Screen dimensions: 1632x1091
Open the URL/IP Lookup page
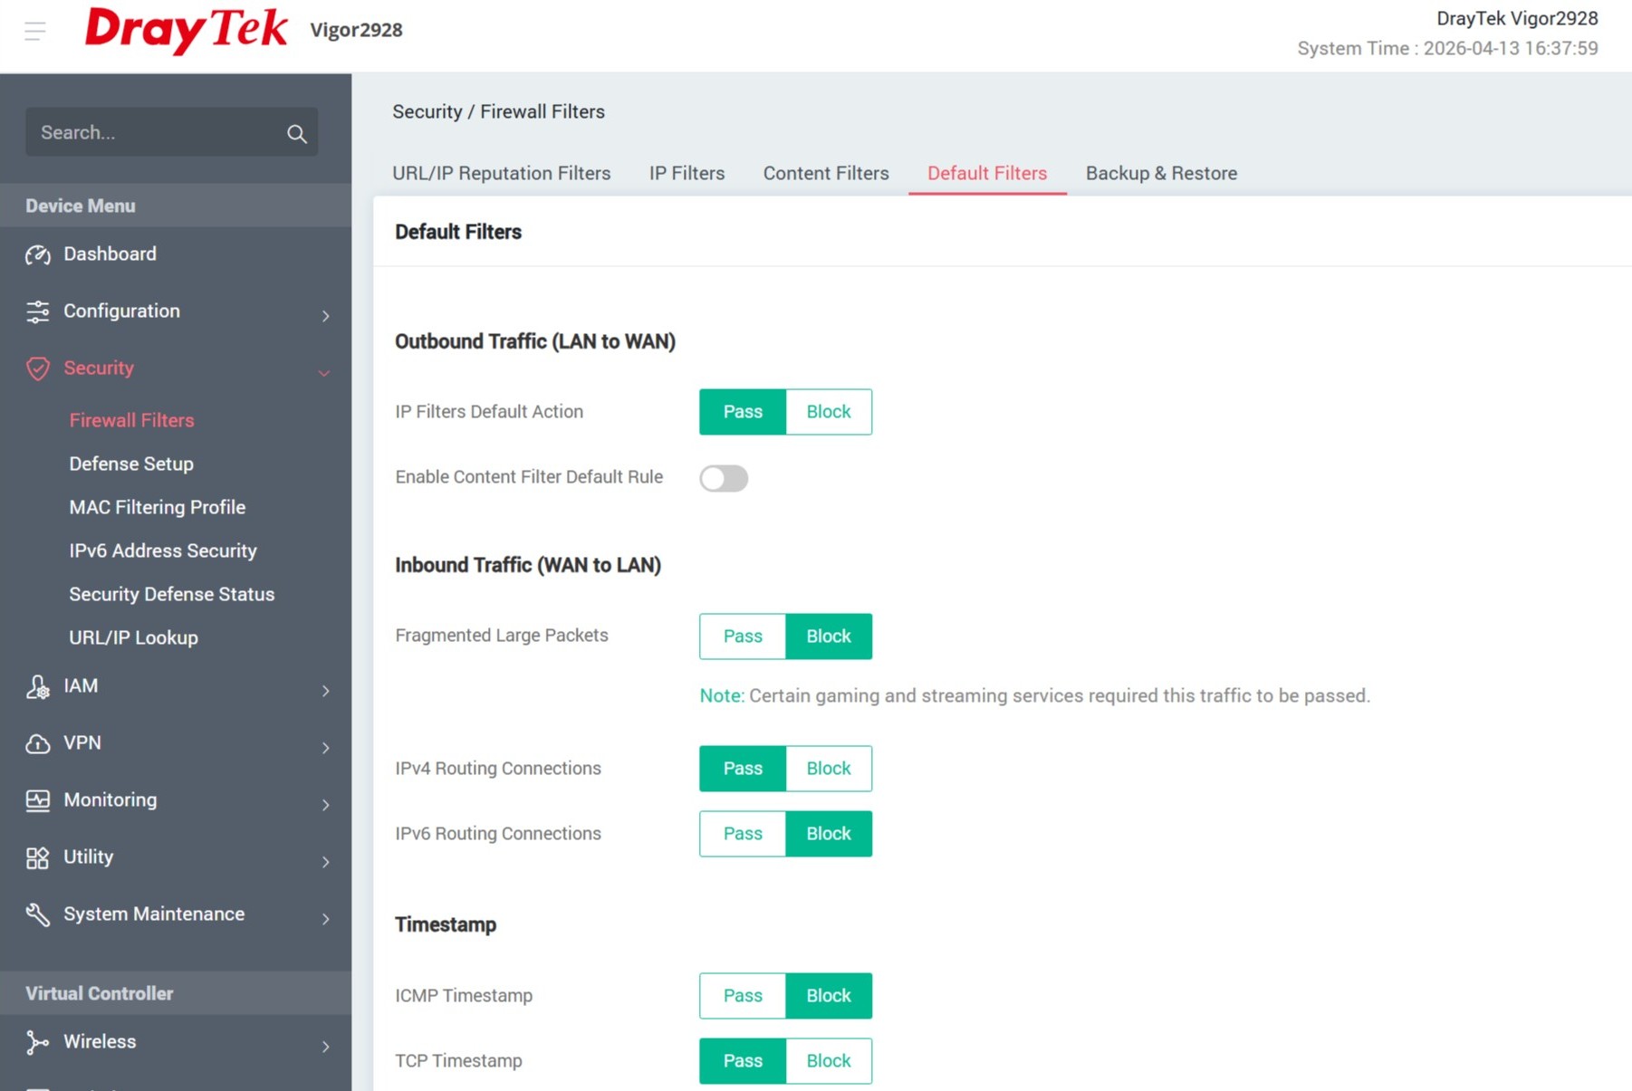133,636
